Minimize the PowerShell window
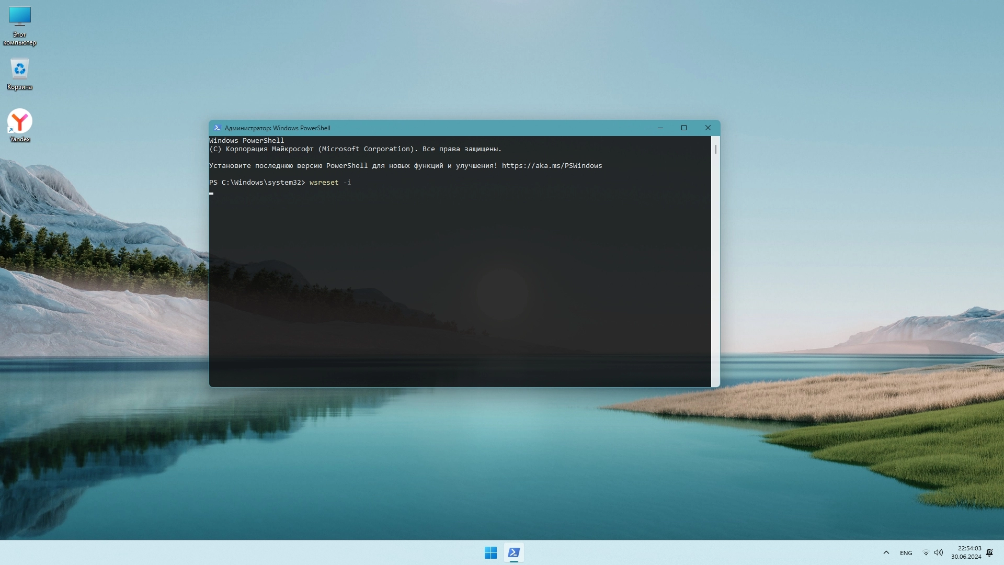Viewport: 1004px width, 565px height. tap(660, 128)
